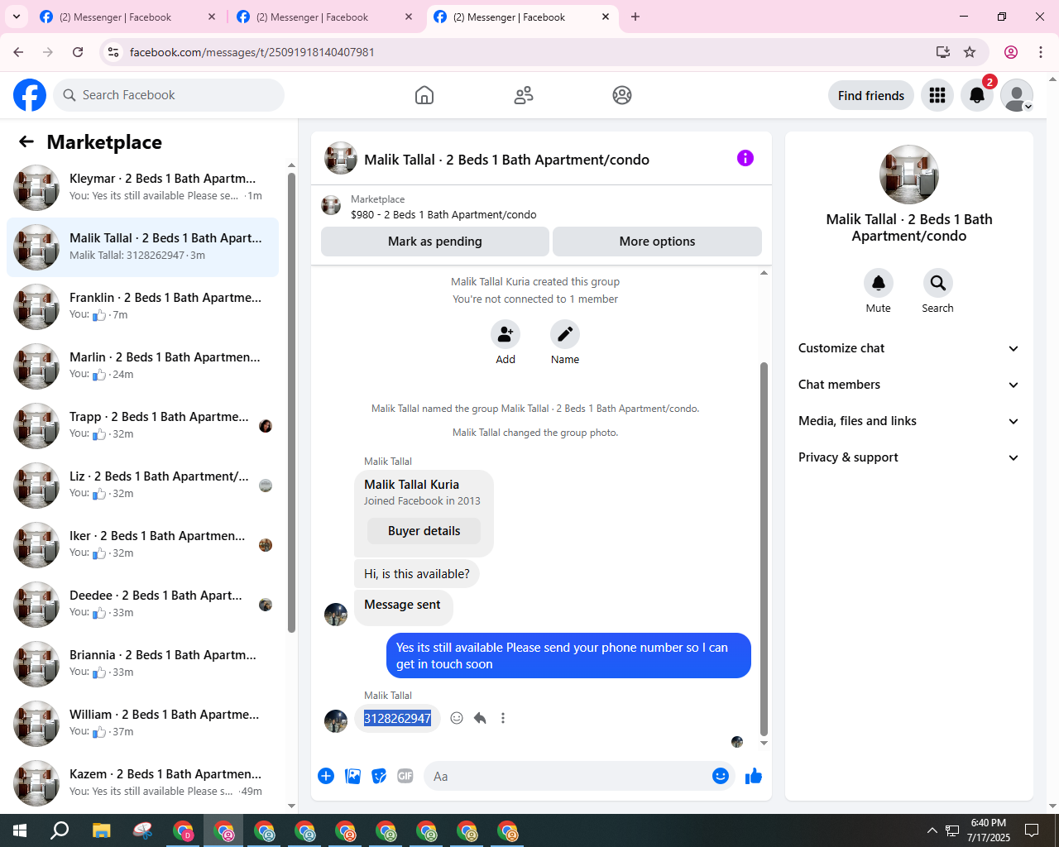Viewport: 1059px width, 847px height.
Task: Open the Friends icon in top navigation
Action: pos(524,95)
